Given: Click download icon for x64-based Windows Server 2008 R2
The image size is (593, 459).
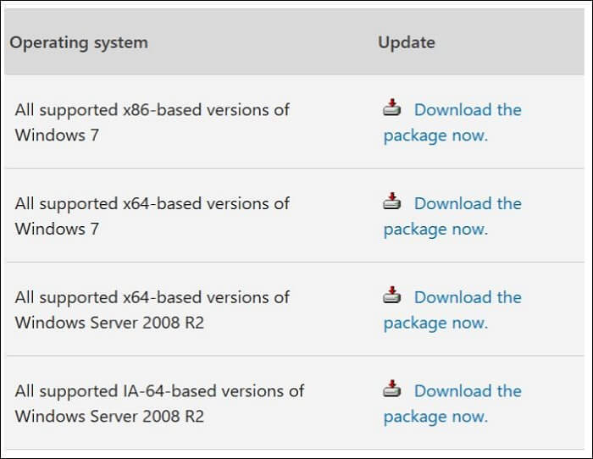Looking at the screenshot, I should [391, 296].
